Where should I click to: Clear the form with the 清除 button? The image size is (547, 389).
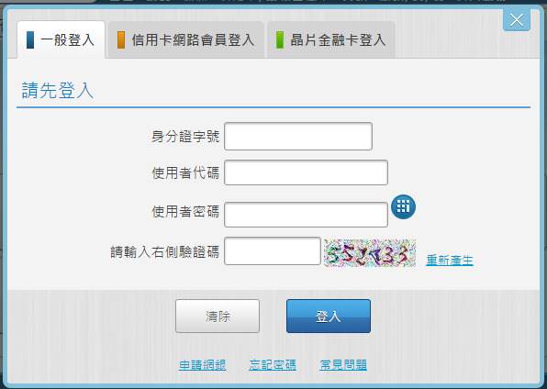[x=218, y=317]
